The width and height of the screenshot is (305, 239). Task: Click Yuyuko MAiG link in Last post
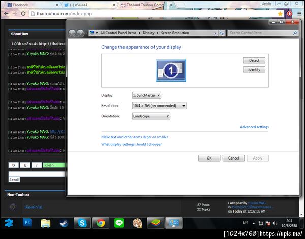[x=257, y=203]
